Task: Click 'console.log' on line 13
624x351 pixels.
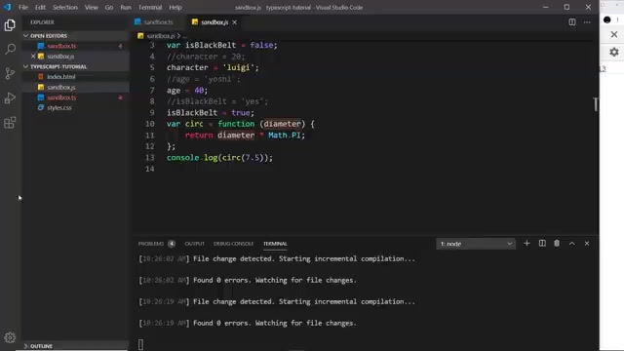Action: point(192,158)
